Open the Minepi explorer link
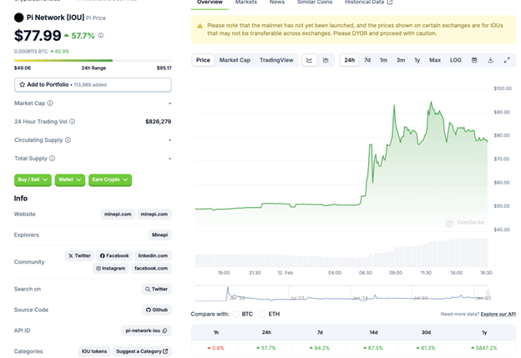 (x=159, y=235)
